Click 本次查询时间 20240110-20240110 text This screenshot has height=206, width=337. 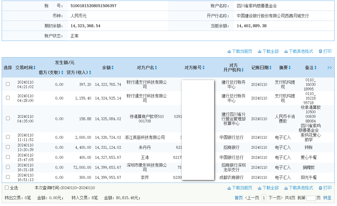click(x=65, y=188)
